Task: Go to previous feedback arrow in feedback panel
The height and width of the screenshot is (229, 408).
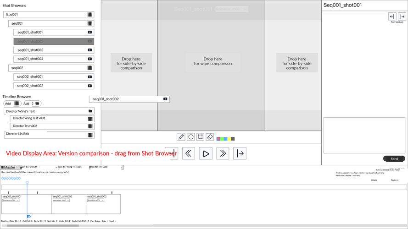Action: 392,16
